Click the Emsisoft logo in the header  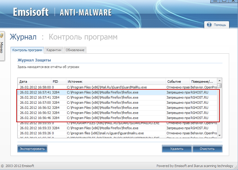(31, 12)
